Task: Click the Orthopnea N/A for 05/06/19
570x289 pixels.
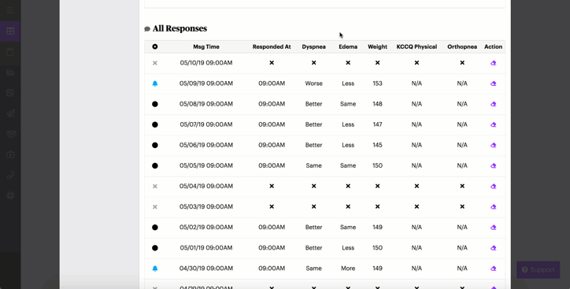Action: [462, 145]
